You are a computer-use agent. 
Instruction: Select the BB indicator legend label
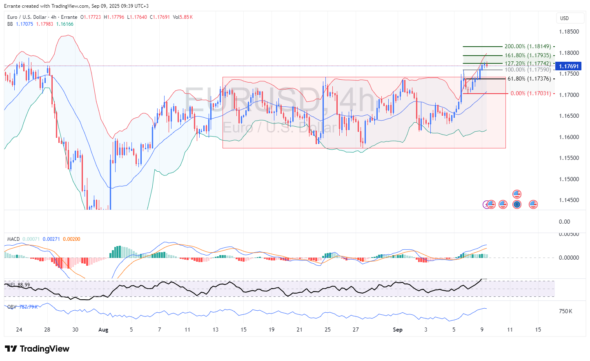[10, 24]
